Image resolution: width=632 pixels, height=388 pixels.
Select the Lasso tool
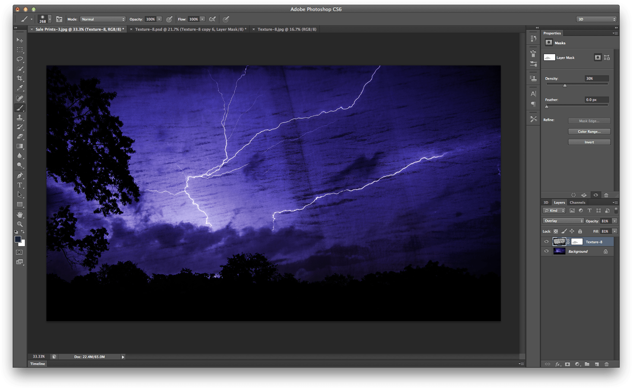coord(20,59)
